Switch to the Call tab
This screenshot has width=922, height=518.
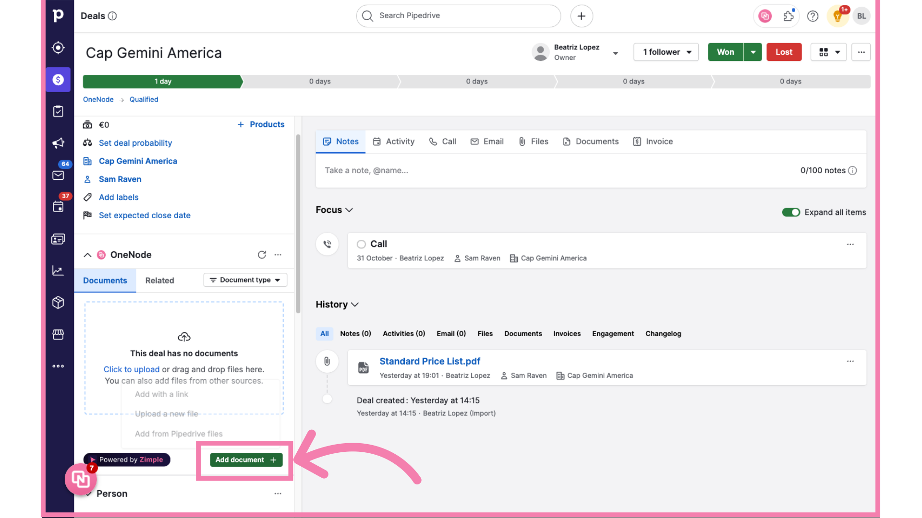tap(443, 141)
